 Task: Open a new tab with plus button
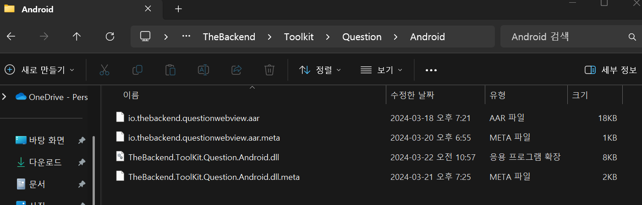[x=178, y=9]
